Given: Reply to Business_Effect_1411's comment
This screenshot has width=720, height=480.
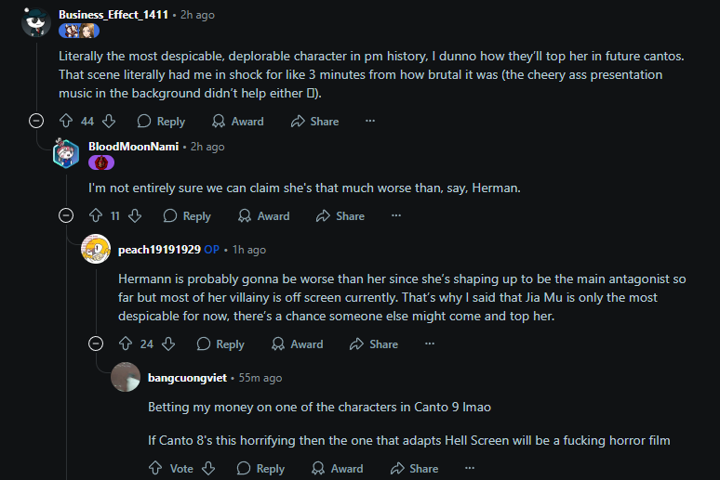Looking at the screenshot, I should point(161,121).
